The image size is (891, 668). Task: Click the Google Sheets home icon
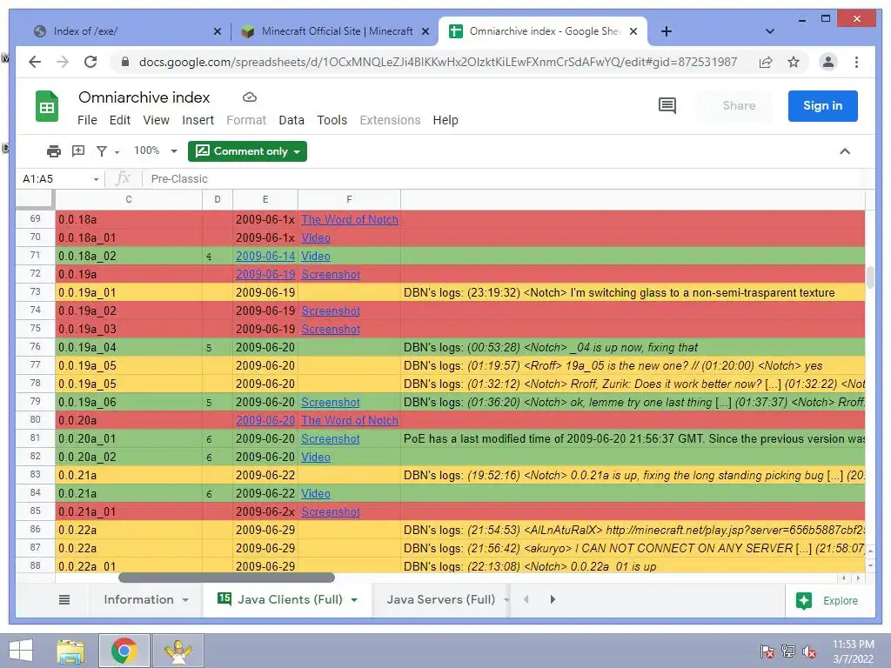47,106
